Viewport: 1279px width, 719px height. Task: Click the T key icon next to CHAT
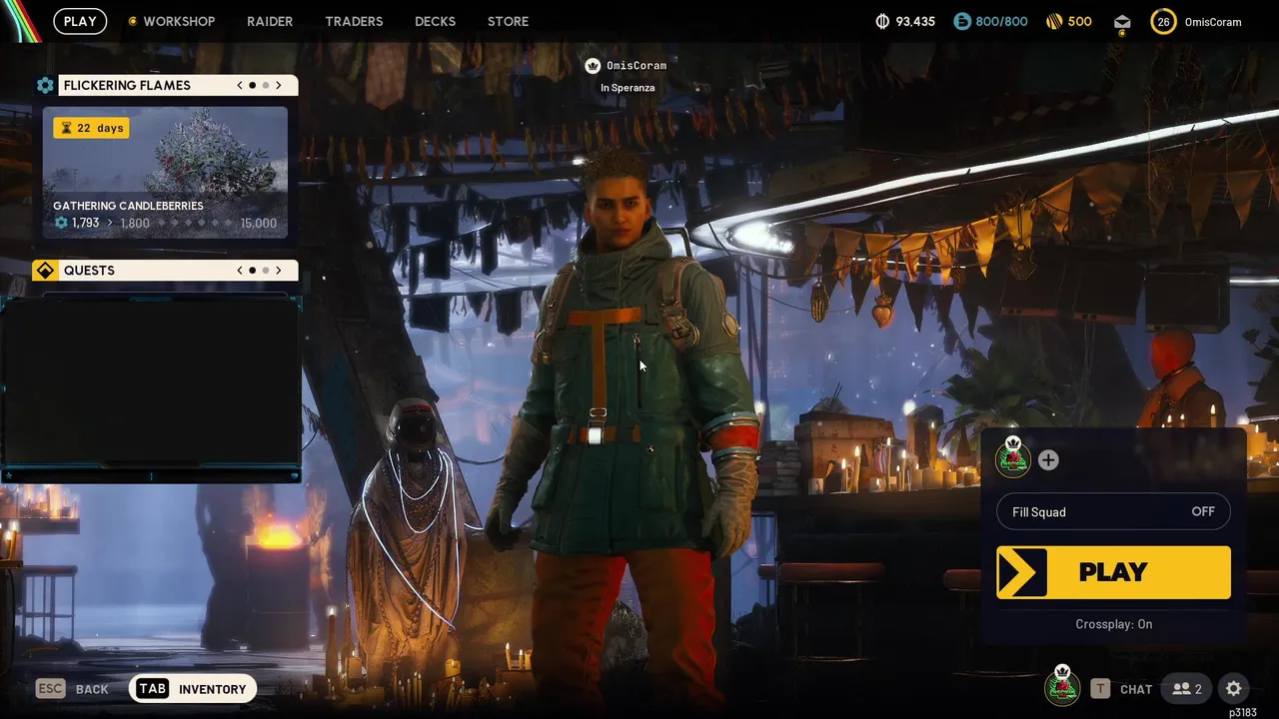click(x=1100, y=689)
